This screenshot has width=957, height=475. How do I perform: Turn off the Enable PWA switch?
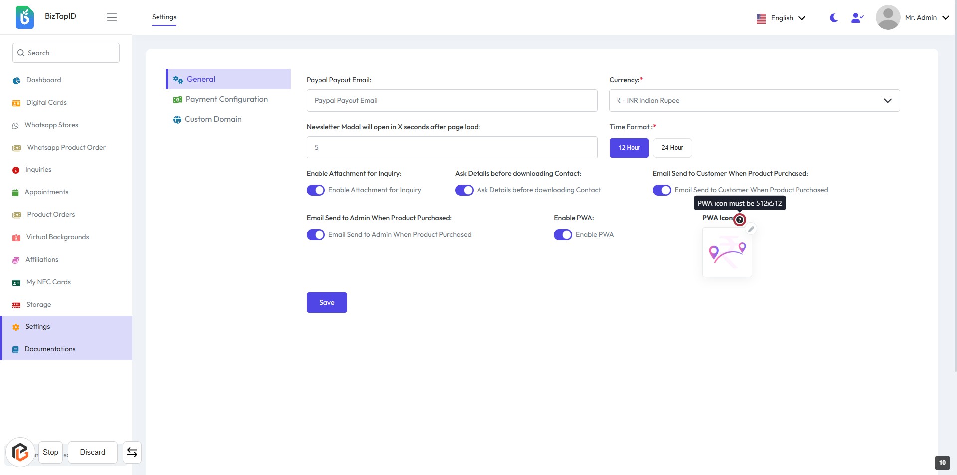coord(563,235)
